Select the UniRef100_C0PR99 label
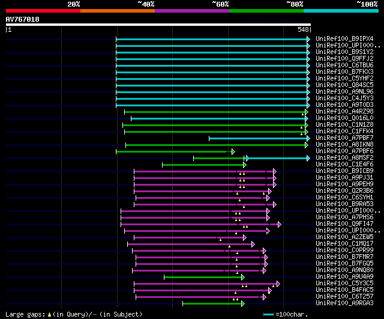Viewport: 384px width, 319px height. (x=344, y=251)
